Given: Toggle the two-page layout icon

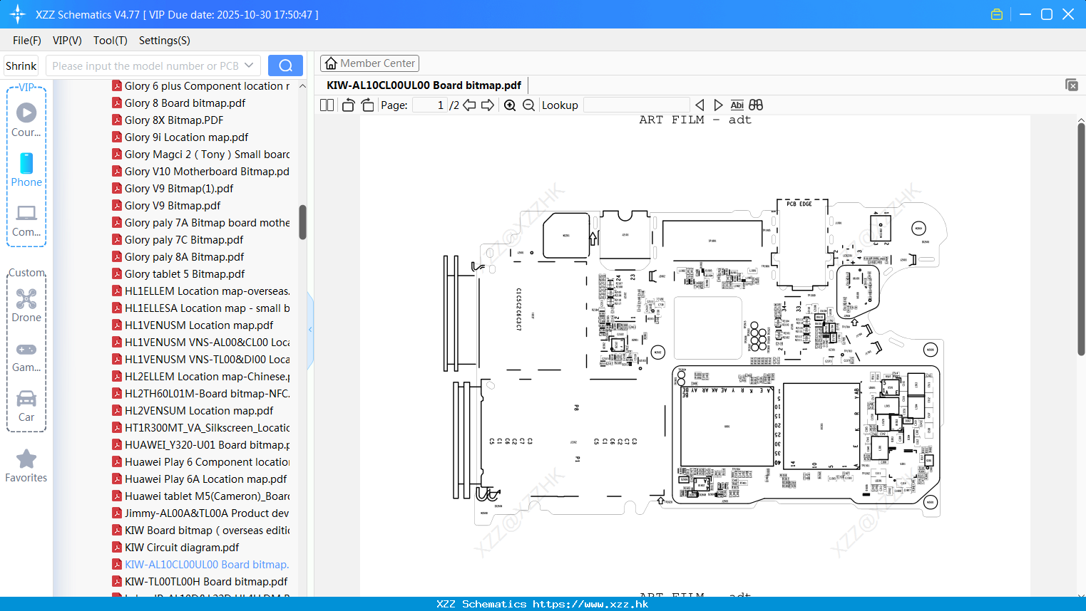Looking at the screenshot, I should click(327, 105).
